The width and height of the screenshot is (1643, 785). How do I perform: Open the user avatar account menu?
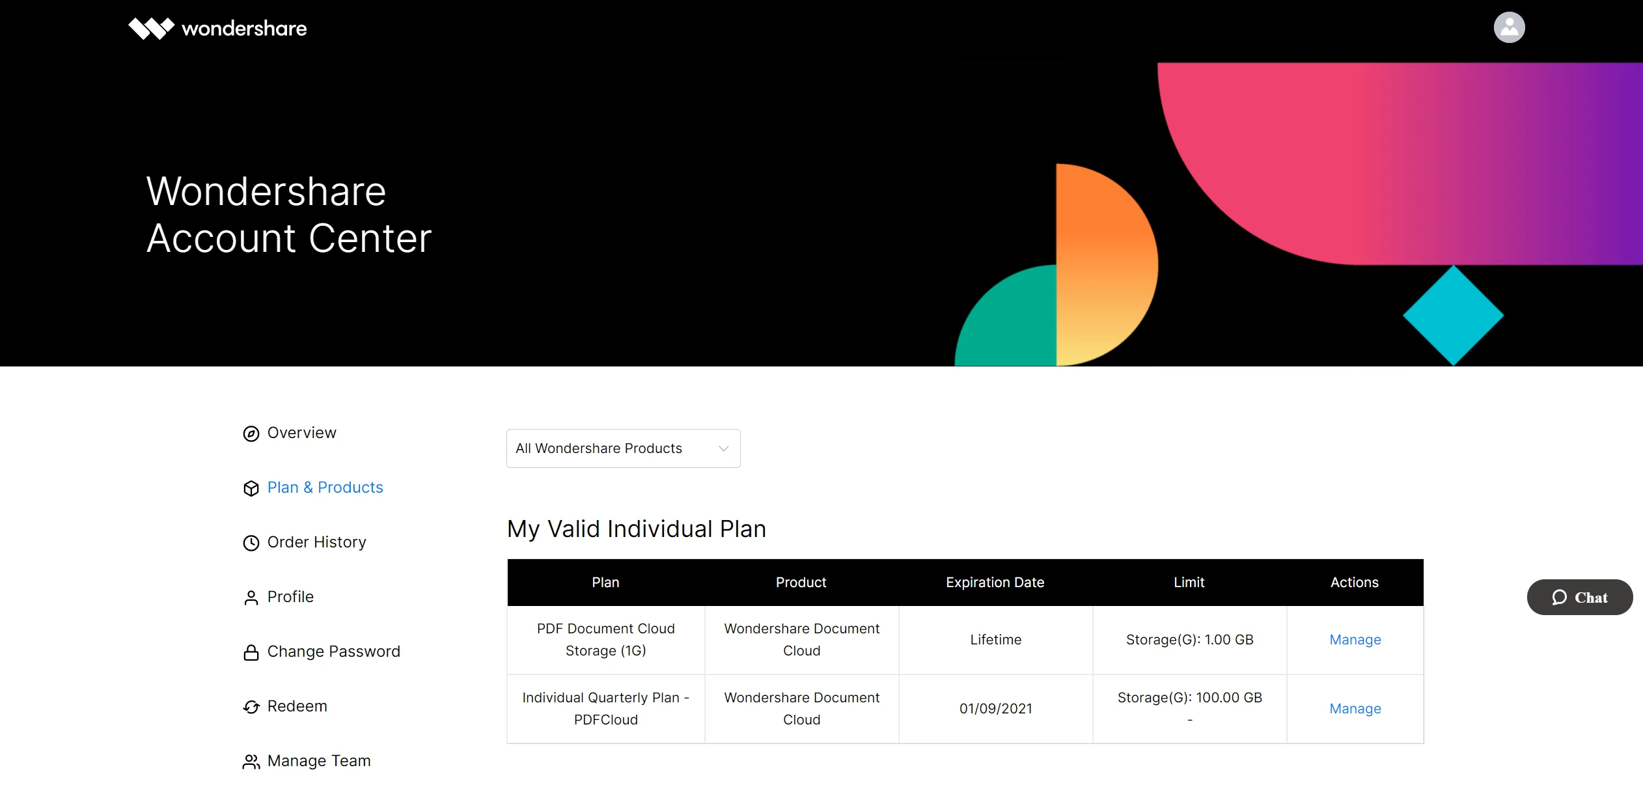(x=1509, y=28)
